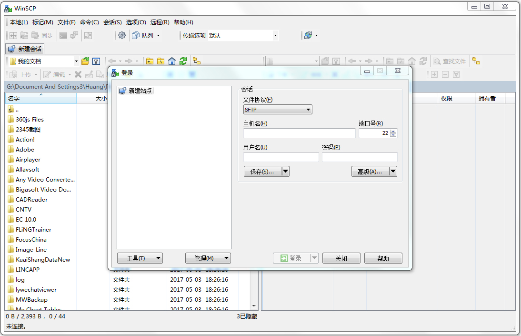Open the Queue (队列) toolbar button

click(143, 35)
